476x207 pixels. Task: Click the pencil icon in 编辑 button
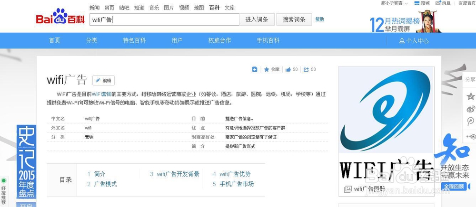(98, 81)
